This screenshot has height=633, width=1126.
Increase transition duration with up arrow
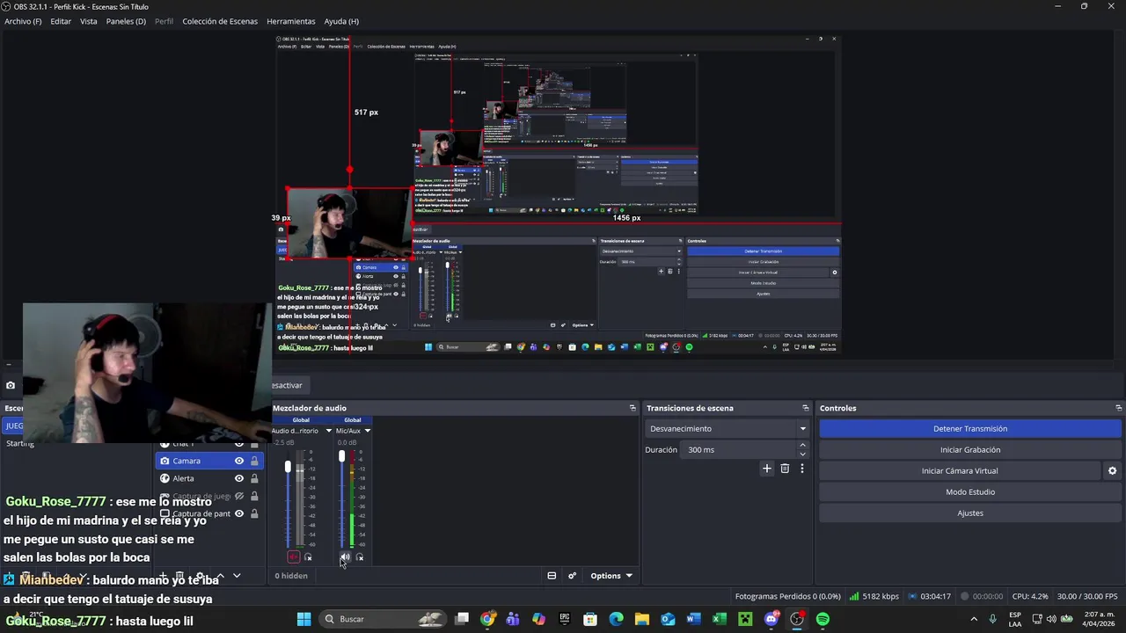pos(802,446)
